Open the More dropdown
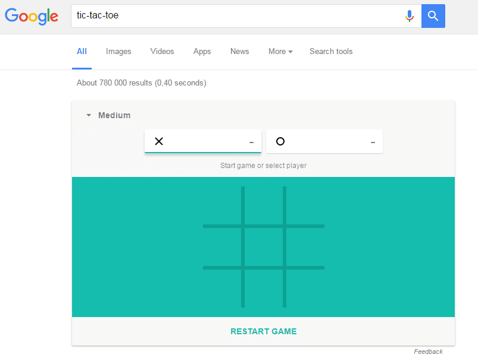Image resolution: width=478 pixels, height=361 pixels. (280, 52)
